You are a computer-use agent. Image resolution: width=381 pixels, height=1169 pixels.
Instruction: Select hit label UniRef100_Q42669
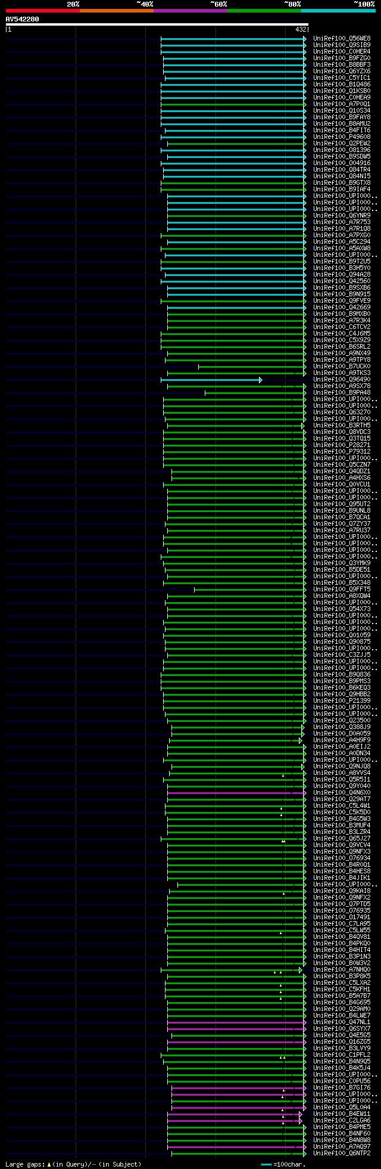point(342,308)
